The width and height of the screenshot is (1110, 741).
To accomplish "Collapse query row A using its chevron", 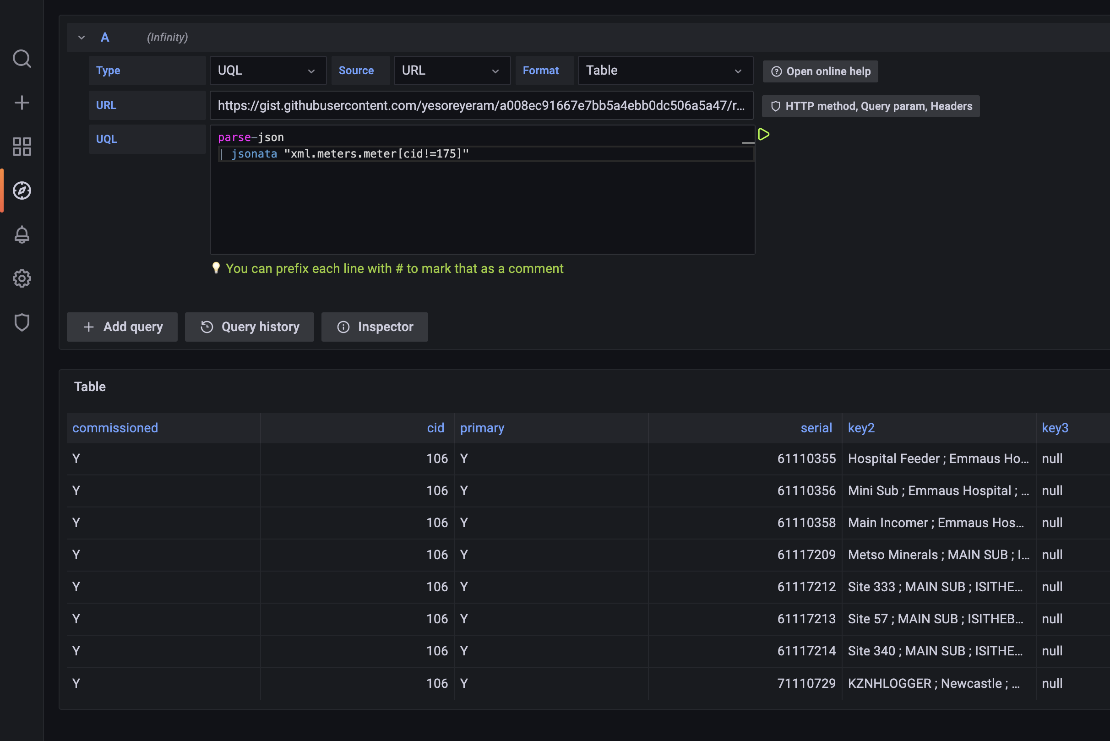I will (81, 38).
